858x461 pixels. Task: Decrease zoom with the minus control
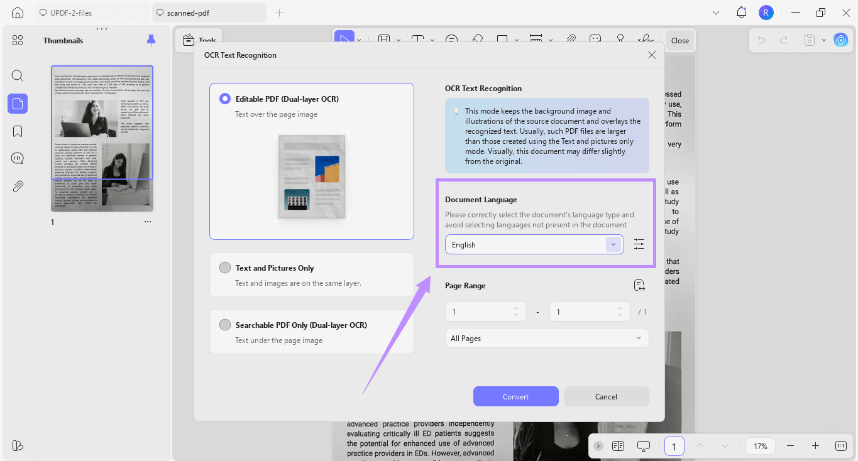point(790,446)
